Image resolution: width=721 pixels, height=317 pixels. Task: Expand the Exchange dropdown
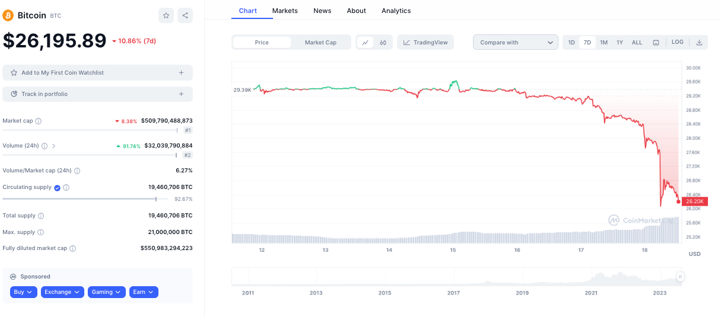coord(62,292)
